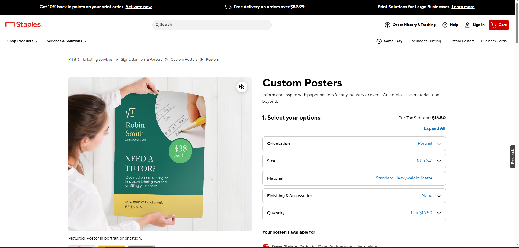The image size is (519, 248).
Task: Click Learn more link in banner
Action: [463, 7]
